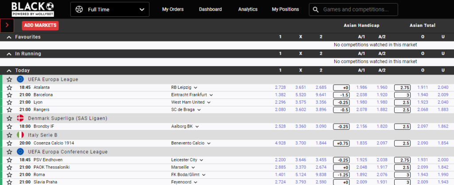The width and height of the screenshot is (454, 185).
Task: Star the Barcelona vs Eintracht Frankfurt match
Action: point(9,95)
